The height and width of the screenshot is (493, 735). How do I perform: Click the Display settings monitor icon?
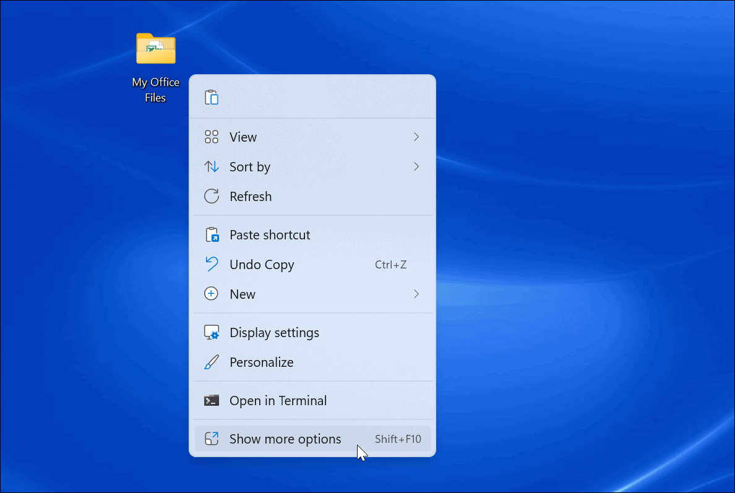211,332
